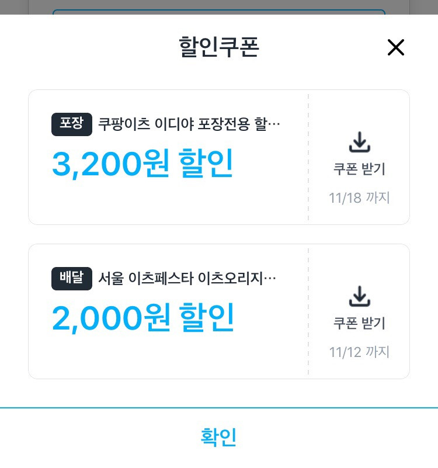438x468 pixels.
Task: Expand truncated 이츠페스타 coupon title ellipsis
Action: [270, 279]
